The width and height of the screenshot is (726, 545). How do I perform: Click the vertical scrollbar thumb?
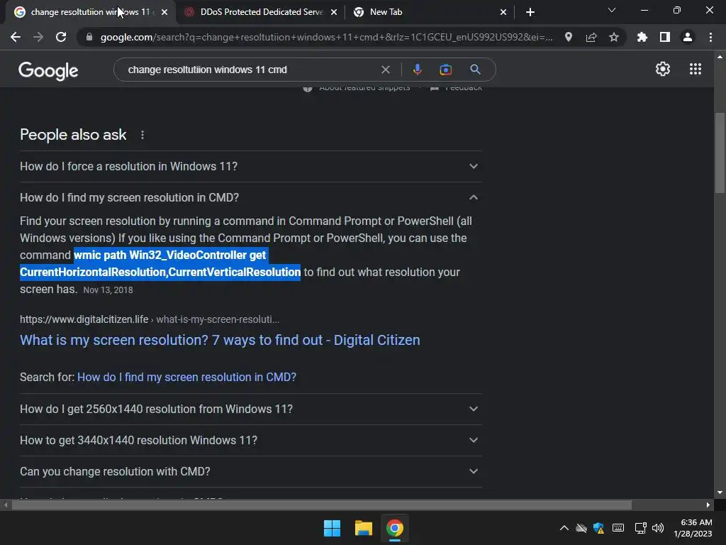[720, 153]
